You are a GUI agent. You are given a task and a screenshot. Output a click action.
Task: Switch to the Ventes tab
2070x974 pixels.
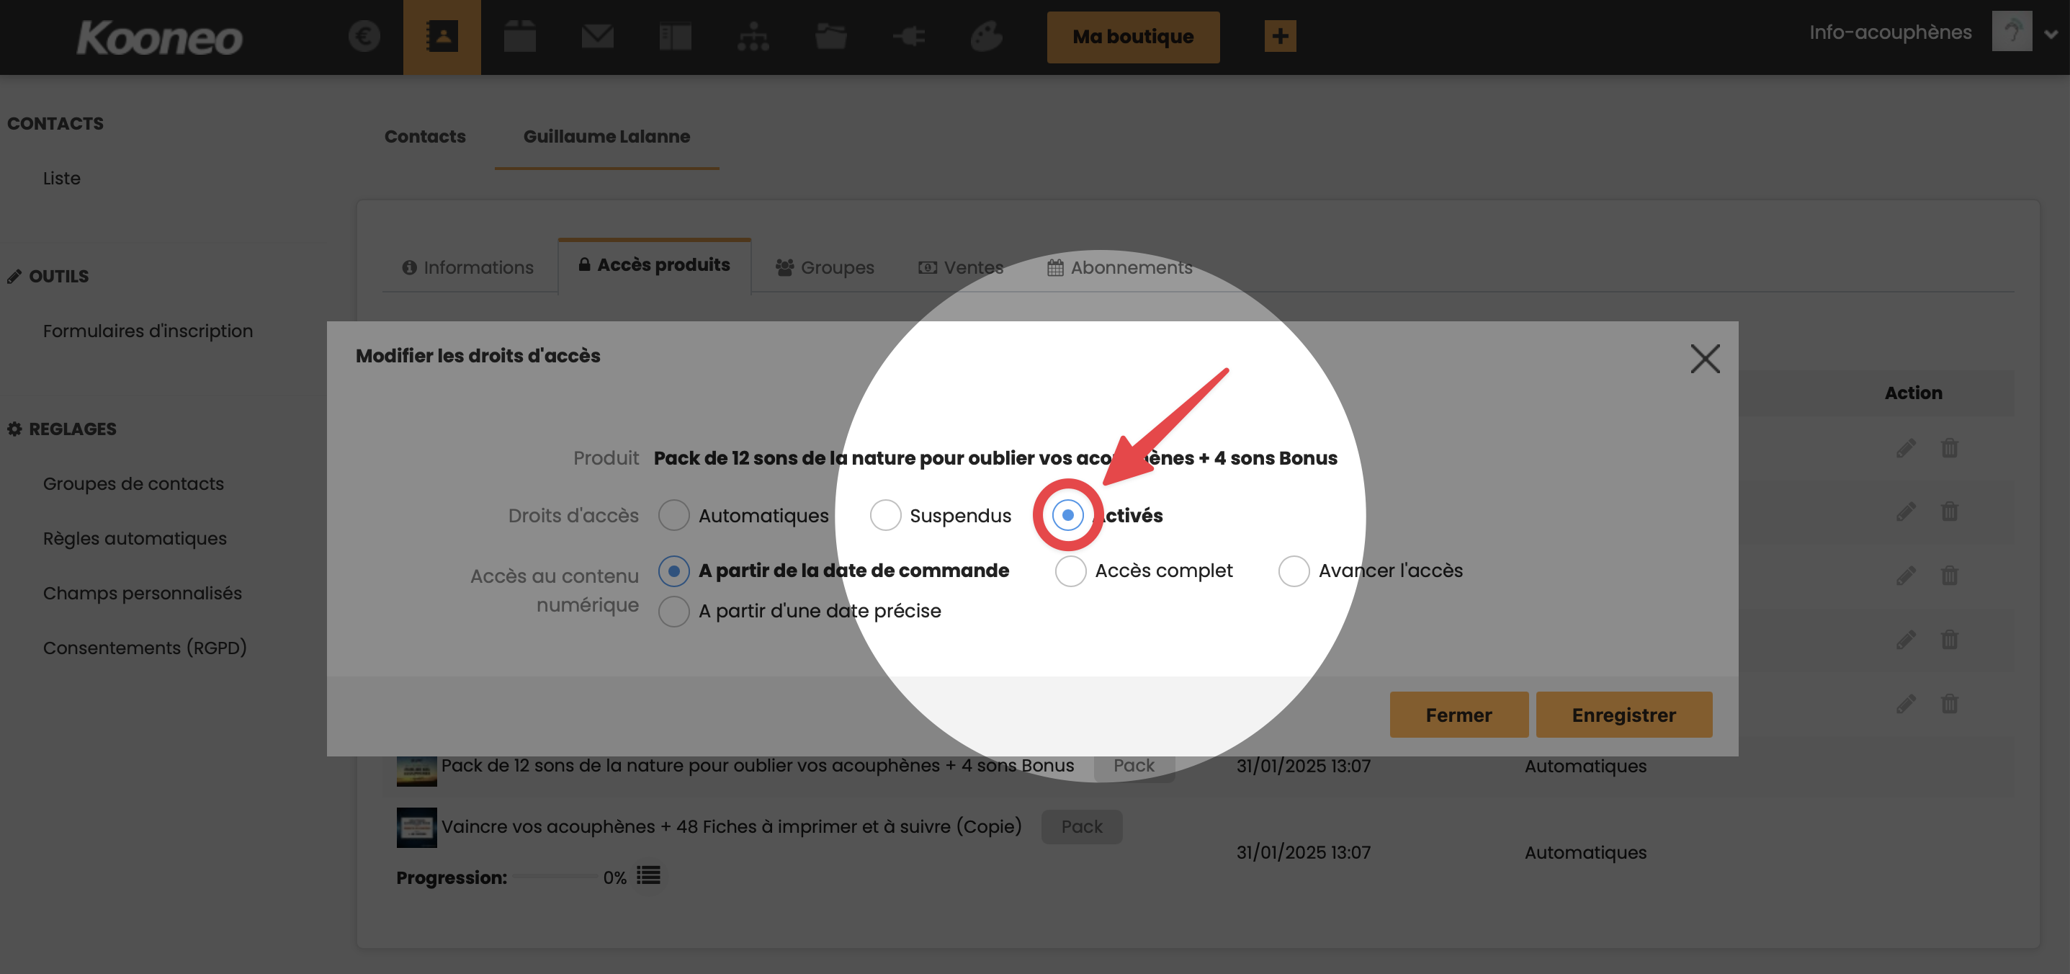point(961,267)
